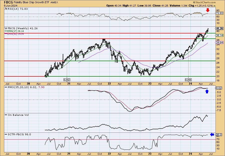Click the On Balance Vol legend label
This screenshot has width=225, height=156.
[18, 115]
